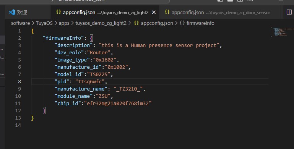Click the firmwareInfo breadcrumb label
Image resolution: width=294 pixels, height=149 pixels.
pyautogui.click(x=200, y=23)
